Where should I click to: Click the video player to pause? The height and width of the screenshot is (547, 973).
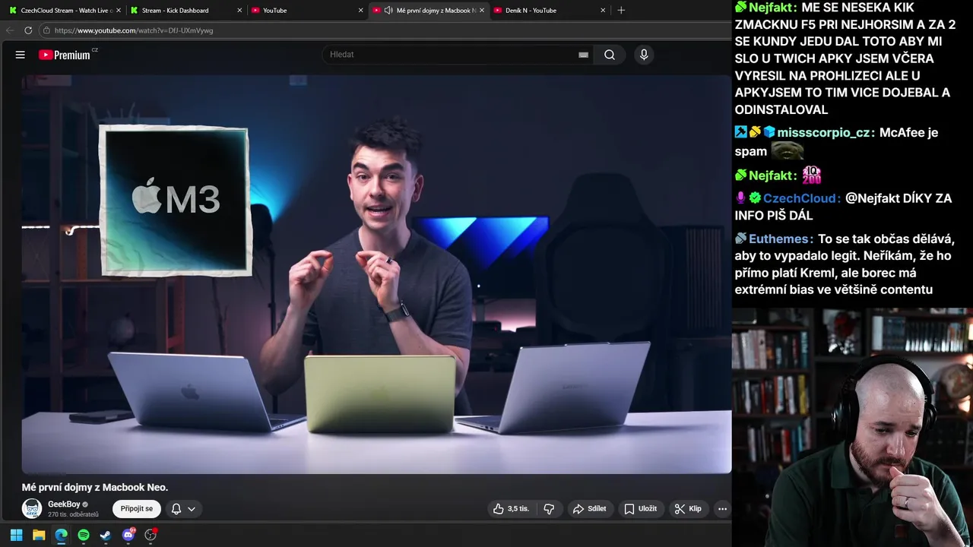click(x=376, y=274)
